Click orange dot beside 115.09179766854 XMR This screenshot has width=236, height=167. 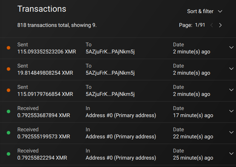pos(8,90)
